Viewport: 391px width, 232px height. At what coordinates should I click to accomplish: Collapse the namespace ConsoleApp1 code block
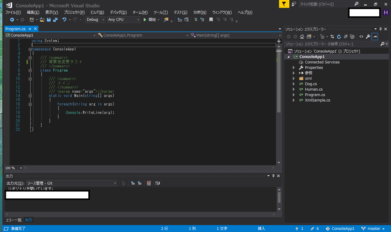[x=30, y=49]
